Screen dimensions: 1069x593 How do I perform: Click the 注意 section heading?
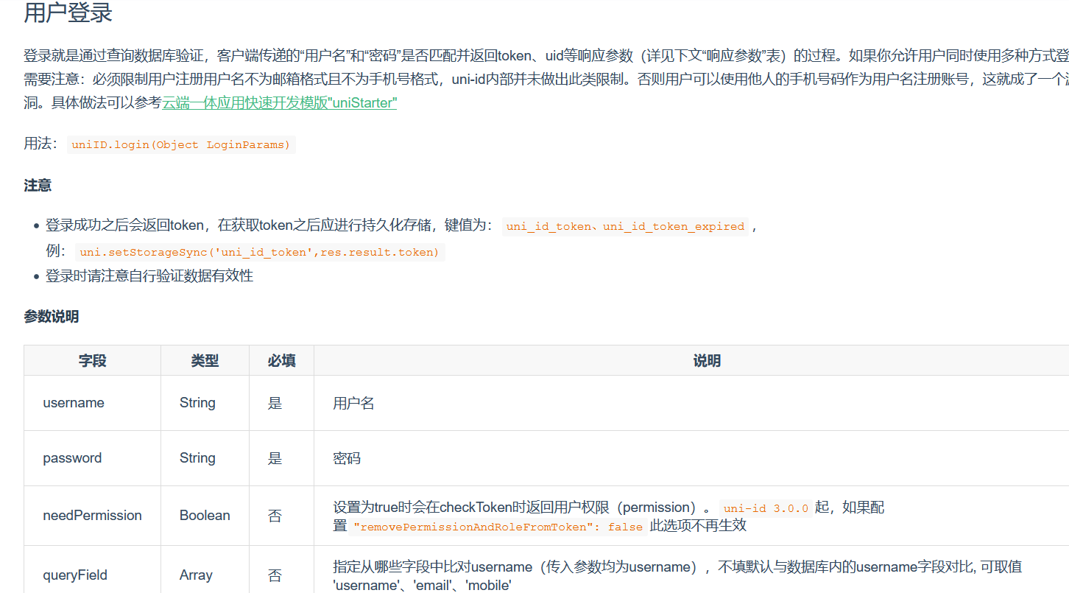(x=37, y=185)
